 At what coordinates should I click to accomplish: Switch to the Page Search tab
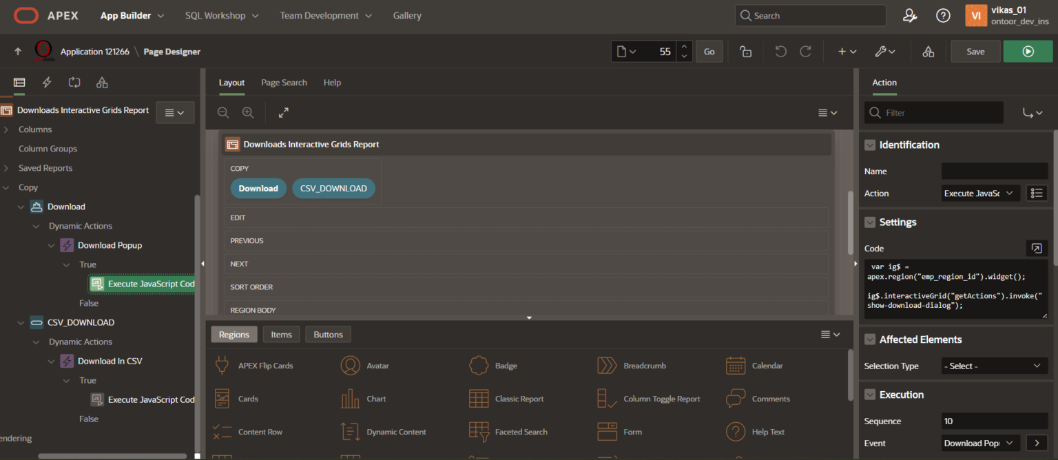click(284, 83)
